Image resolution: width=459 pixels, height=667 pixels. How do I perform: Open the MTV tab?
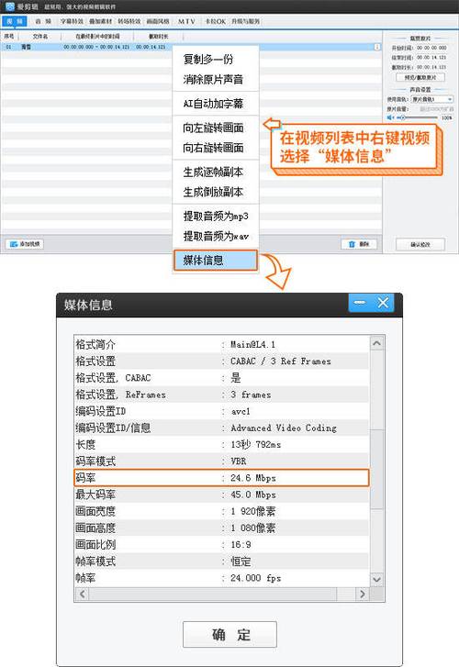pyautogui.click(x=186, y=21)
